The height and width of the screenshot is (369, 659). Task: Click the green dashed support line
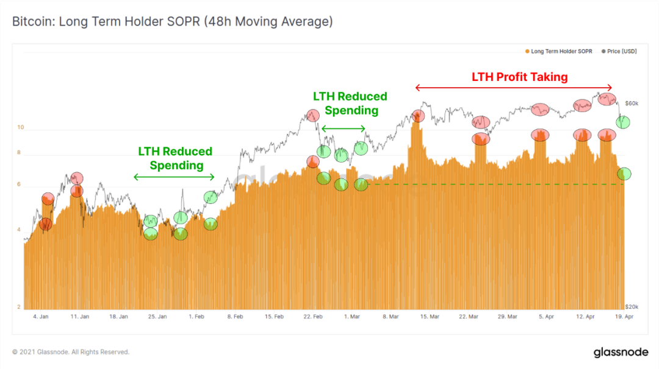click(496, 184)
